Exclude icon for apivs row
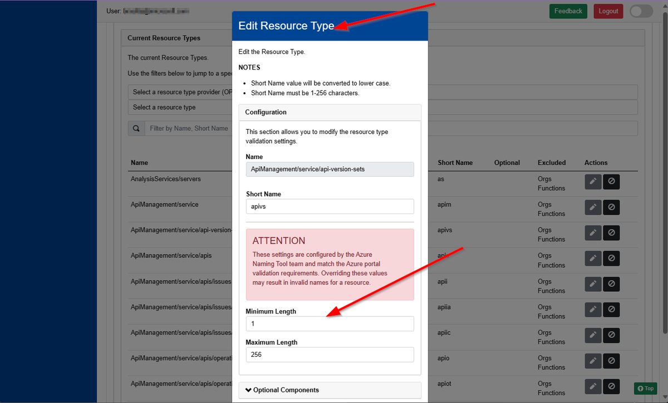 point(611,233)
